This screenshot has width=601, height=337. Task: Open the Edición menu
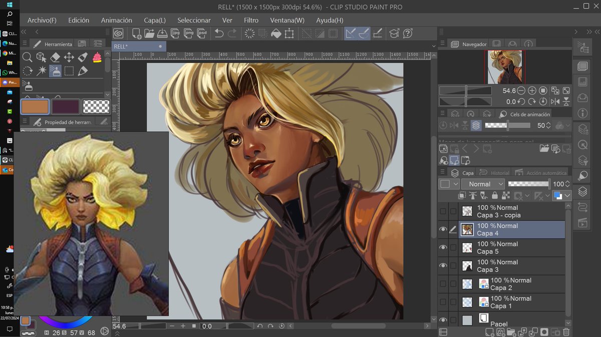(x=79, y=20)
